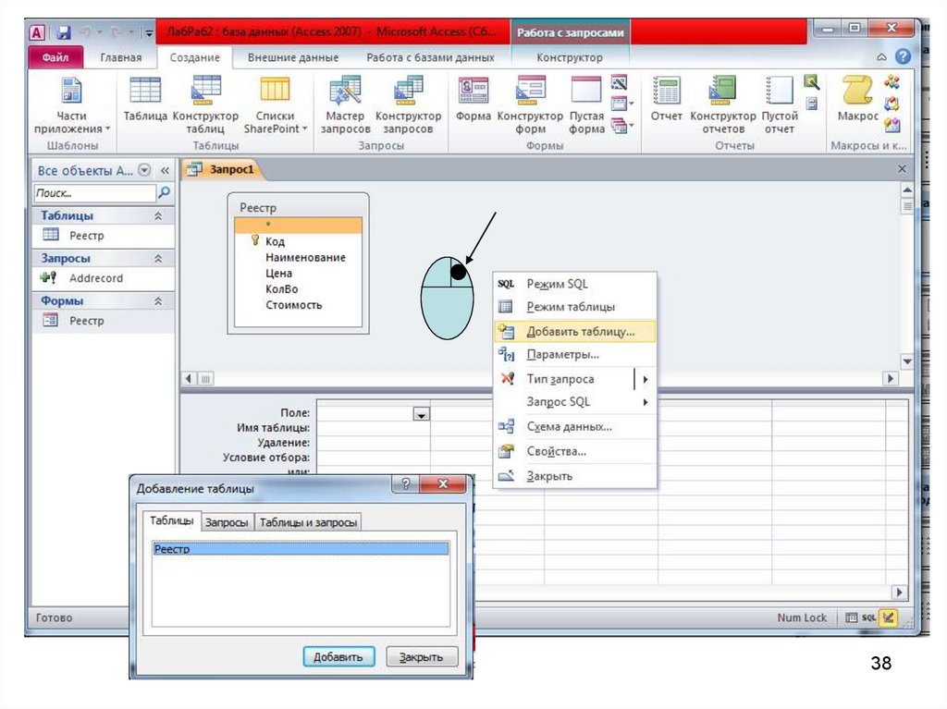Switch to datasheet view in status bar
Image resolution: width=947 pixels, height=709 pixels.
(851, 617)
